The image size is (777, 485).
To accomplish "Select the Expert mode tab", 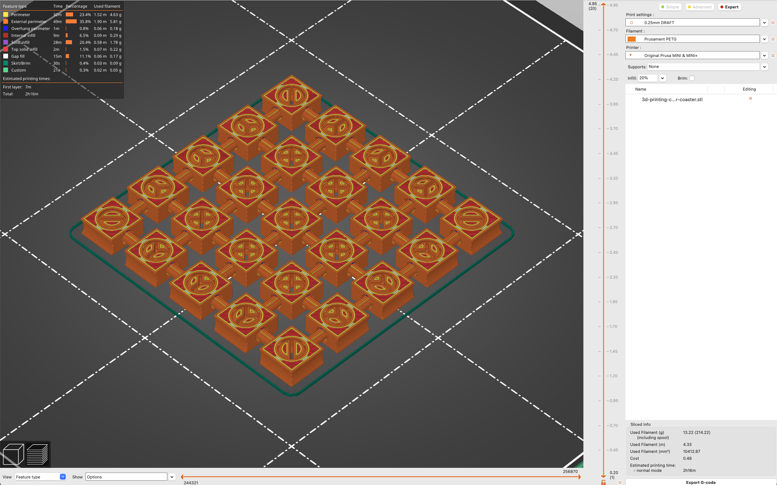I will click(x=729, y=7).
